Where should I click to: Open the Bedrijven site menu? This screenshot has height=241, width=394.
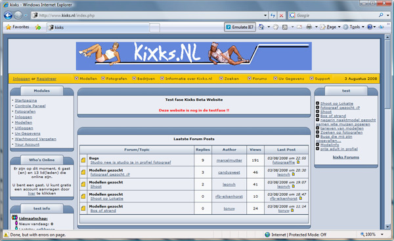[144, 79]
